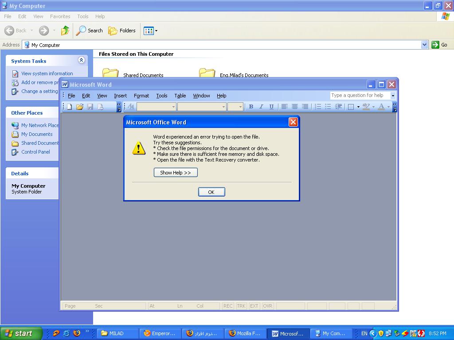Click the Increase Indent icon
This screenshot has height=340, width=454.
[x=338, y=107]
